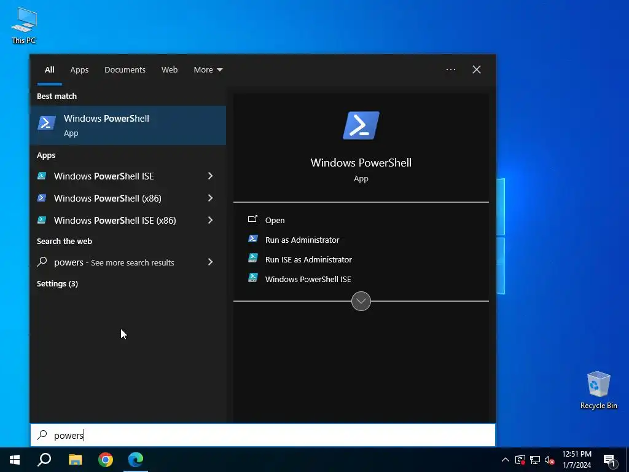This screenshot has height=472, width=629.
Task: Switch to the Apps search tab
Action: pos(79,70)
